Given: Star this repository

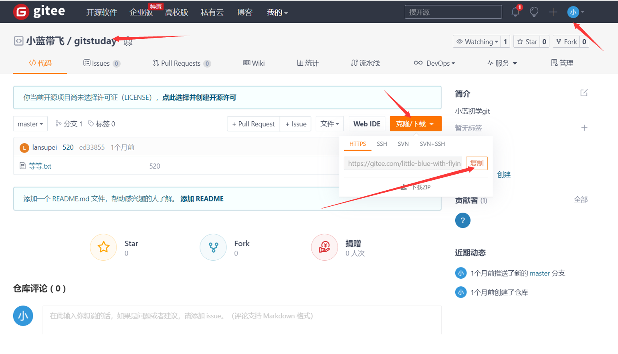Looking at the screenshot, I should (527, 42).
